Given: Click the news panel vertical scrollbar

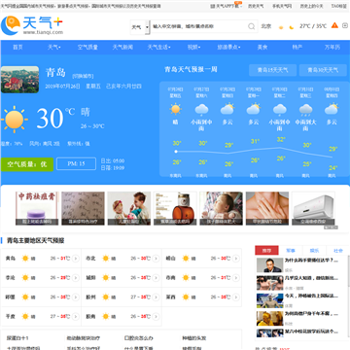Looking at the screenshot, I should [x=348, y=272].
